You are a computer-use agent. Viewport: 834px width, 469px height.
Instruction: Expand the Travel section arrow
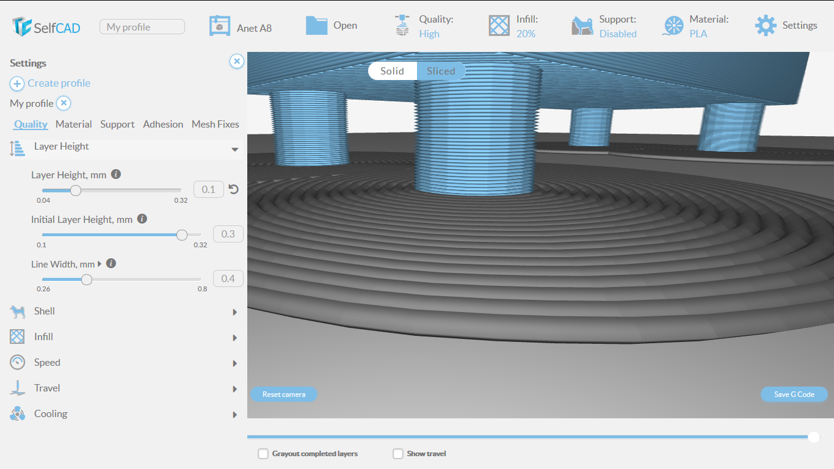(x=234, y=389)
